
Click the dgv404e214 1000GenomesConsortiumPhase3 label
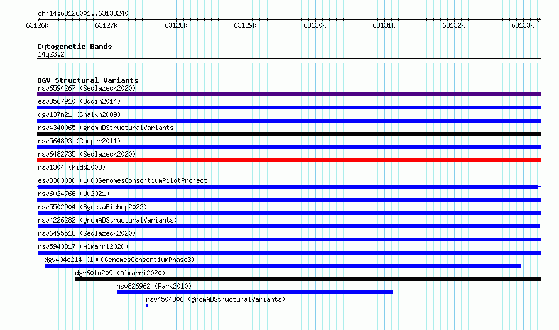[x=119, y=260]
